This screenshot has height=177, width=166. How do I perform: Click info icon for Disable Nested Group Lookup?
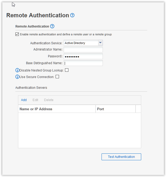pyautogui.click(x=17, y=70)
